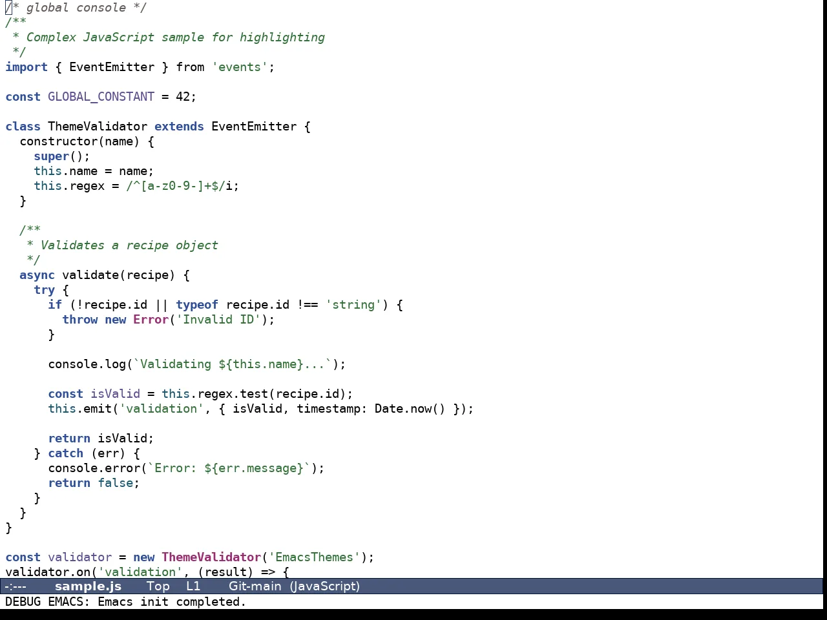The width and height of the screenshot is (827, 620).
Task: Click on the number 42
Action: (x=183, y=97)
